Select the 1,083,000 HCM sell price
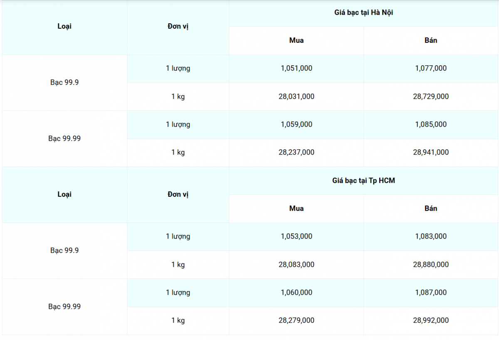This screenshot has height=340, width=499. [x=431, y=236]
